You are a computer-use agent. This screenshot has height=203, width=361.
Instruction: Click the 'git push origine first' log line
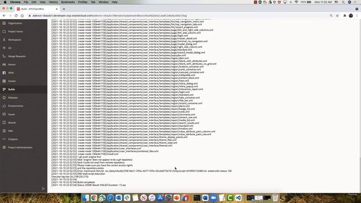tap(89, 157)
